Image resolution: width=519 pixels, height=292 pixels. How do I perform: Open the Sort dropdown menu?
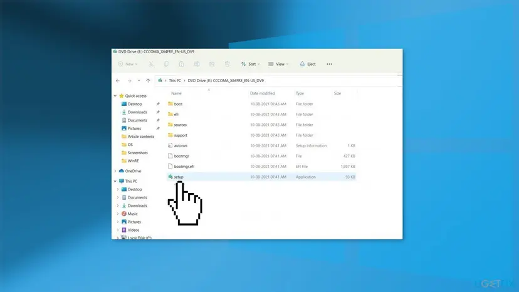click(250, 64)
